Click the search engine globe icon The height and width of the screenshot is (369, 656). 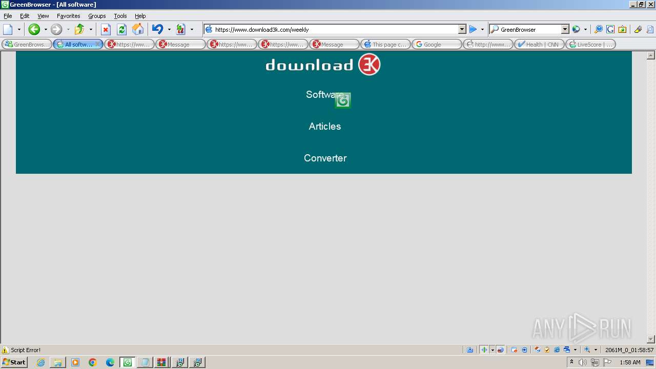pos(576,29)
